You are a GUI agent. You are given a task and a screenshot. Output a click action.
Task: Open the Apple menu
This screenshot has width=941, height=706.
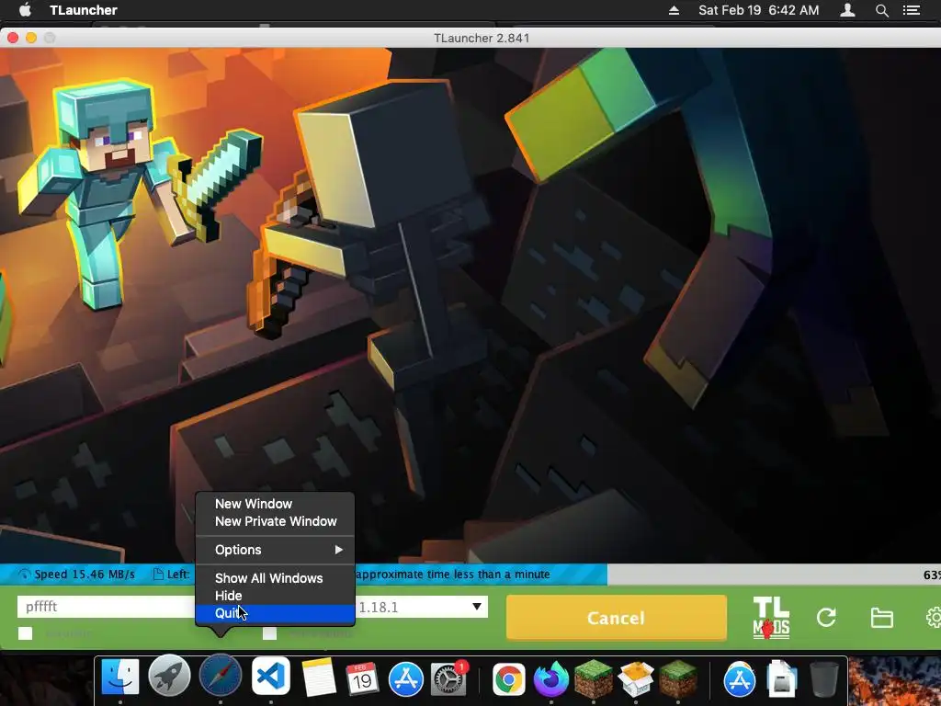(x=25, y=9)
